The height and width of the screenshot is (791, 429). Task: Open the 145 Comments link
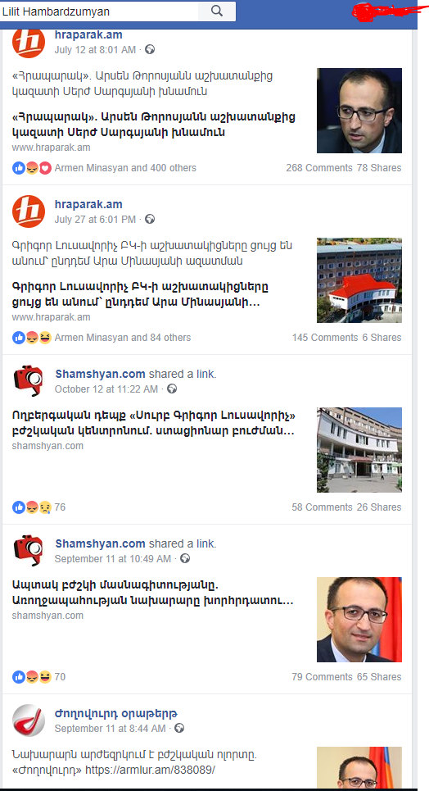(325, 338)
